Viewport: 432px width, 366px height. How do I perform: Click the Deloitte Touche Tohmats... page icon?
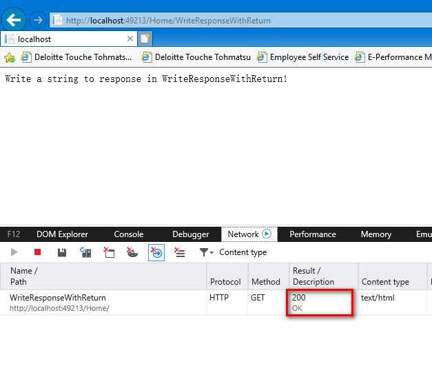pos(26,57)
